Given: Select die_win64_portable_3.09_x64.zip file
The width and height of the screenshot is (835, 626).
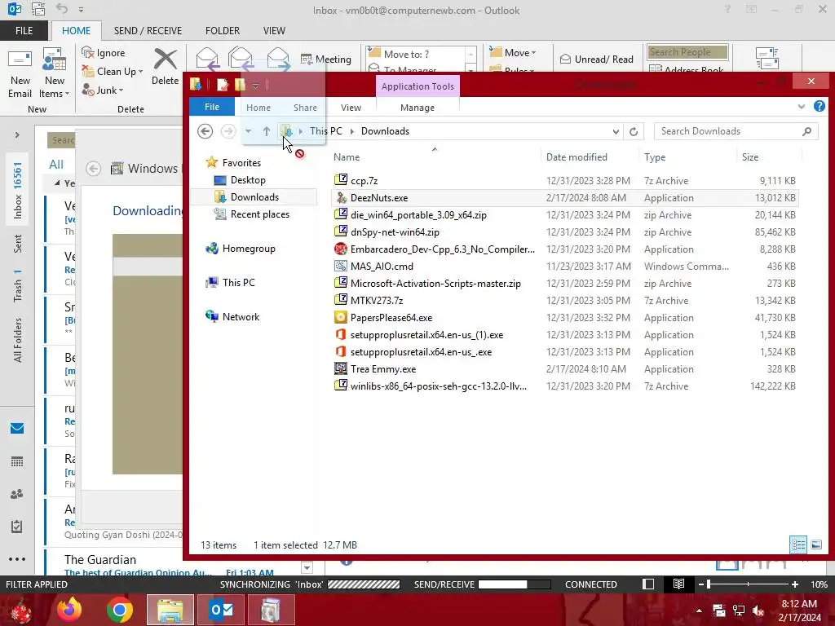Looking at the screenshot, I should pyautogui.click(x=564, y=215).
